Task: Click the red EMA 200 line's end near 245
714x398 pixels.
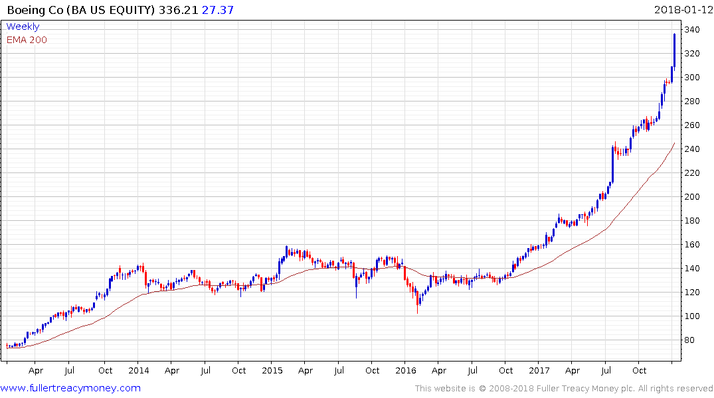Action: [x=674, y=143]
